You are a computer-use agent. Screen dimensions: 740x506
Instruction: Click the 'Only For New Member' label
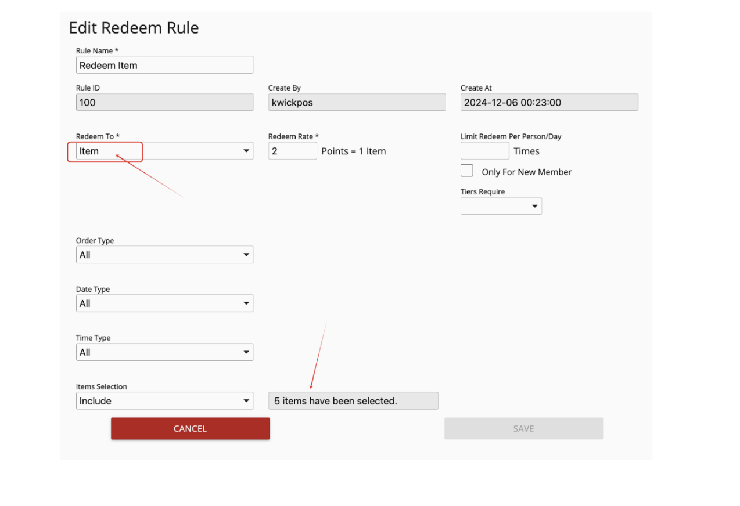pyautogui.click(x=526, y=172)
